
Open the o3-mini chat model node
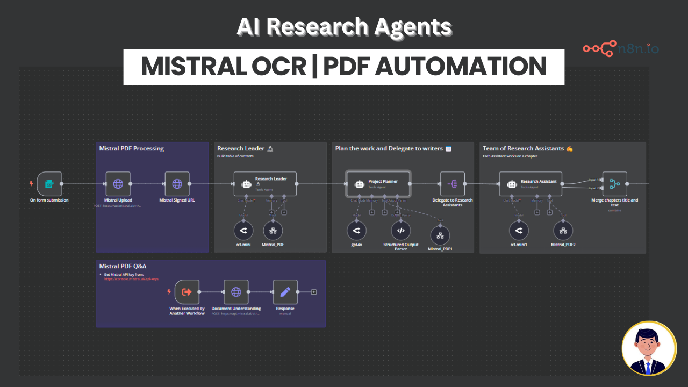pyautogui.click(x=243, y=231)
